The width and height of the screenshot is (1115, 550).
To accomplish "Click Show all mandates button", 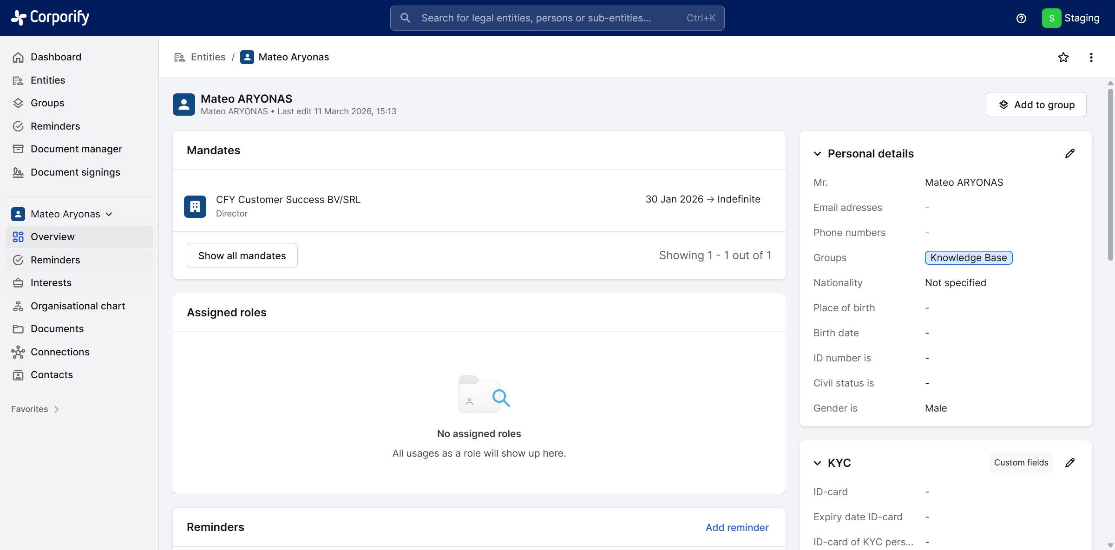I will [242, 255].
